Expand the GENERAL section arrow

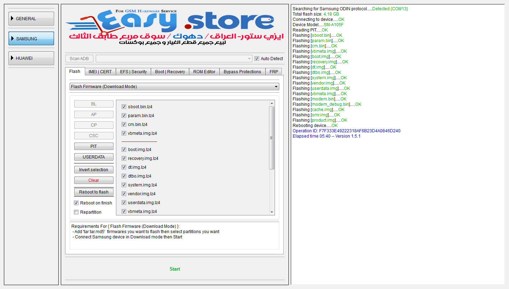coord(13,19)
